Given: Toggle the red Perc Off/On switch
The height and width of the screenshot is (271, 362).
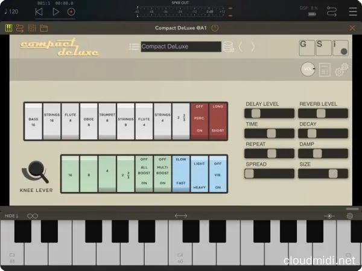Looking at the screenshot, I should 199,121.
